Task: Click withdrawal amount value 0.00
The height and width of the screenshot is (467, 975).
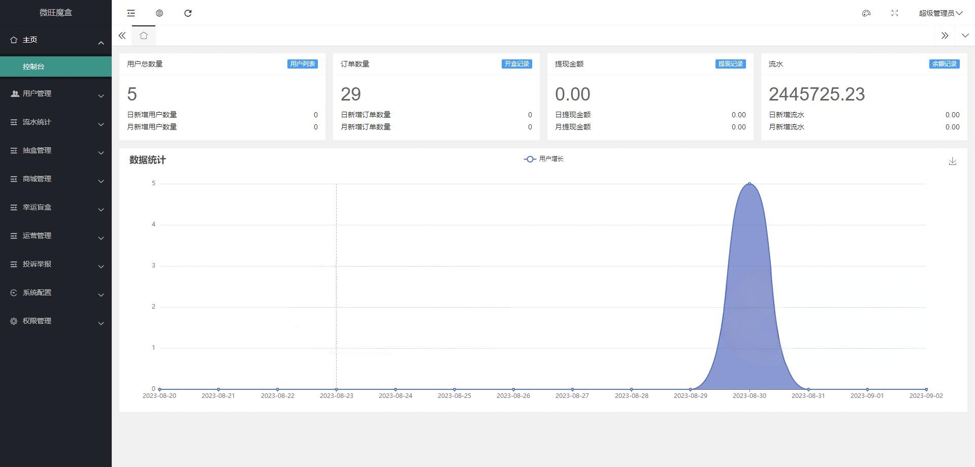Action: tap(572, 94)
